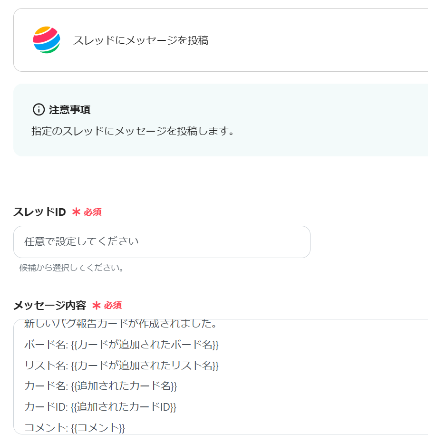The image size is (428, 443).
Task: Click the 必須 badge beside メッセージ内容
Action: [x=113, y=305]
